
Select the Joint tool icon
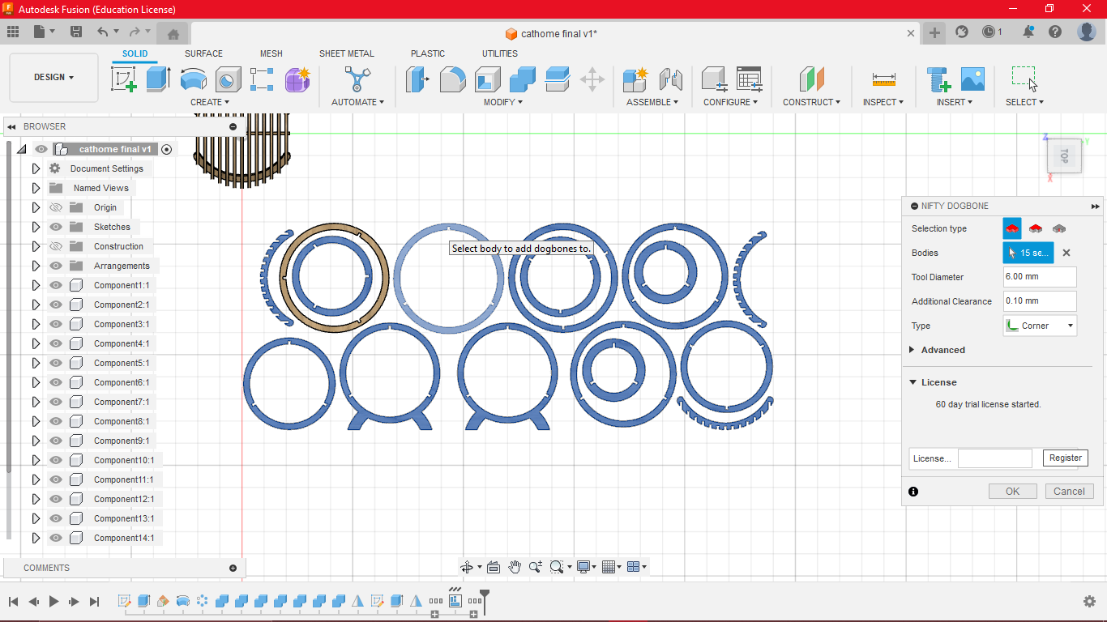670,79
